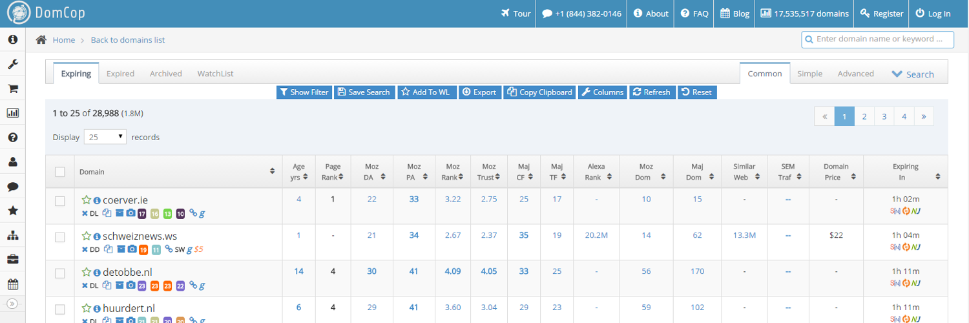Image resolution: width=969 pixels, height=323 pixels.
Task: Click the home icon in breadcrumb
Action: [41, 40]
